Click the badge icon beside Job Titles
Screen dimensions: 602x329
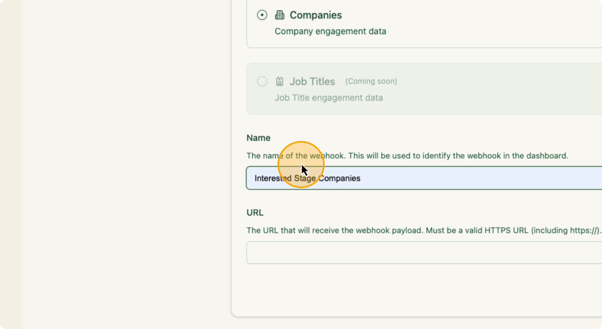279,81
